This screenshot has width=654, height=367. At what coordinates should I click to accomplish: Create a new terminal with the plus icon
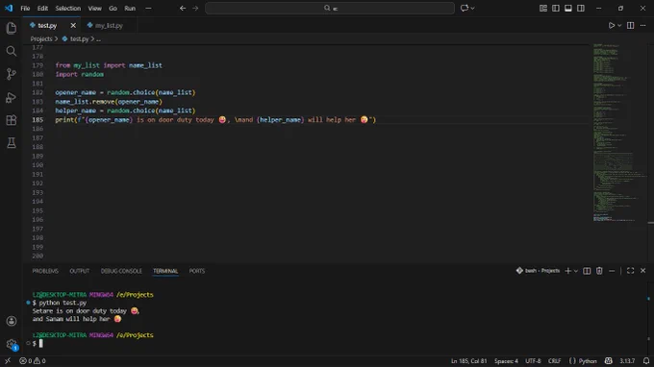[567, 271]
